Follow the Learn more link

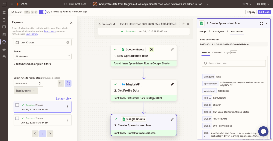(50, 31)
